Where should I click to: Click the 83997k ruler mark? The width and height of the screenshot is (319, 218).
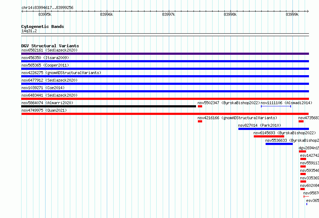168,14
